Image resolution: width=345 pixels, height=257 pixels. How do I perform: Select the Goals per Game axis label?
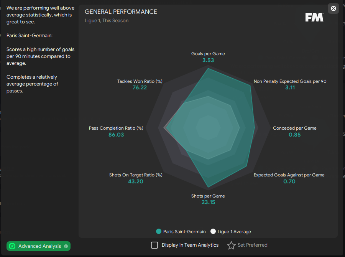click(x=208, y=54)
